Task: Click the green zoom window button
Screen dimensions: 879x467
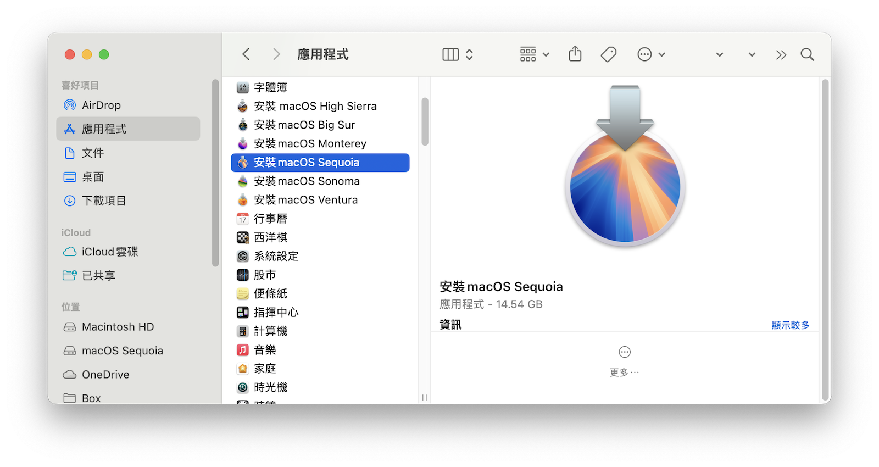Action: (x=104, y=54)
